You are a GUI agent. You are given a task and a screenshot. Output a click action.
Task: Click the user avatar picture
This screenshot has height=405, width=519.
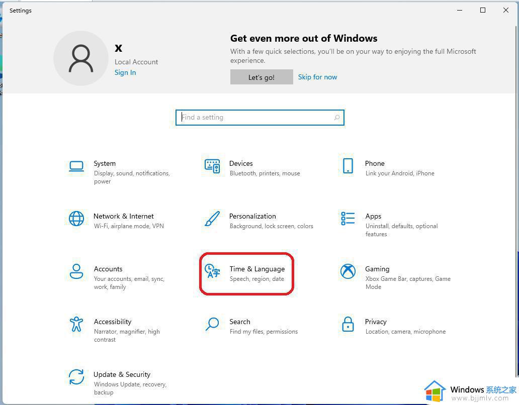pyautogui.click(x=81, y=58)
